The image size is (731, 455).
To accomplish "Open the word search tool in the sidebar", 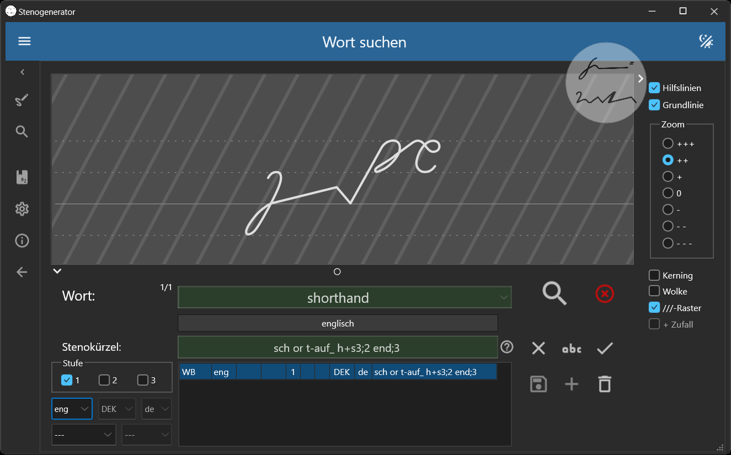I will click(22, 131).
